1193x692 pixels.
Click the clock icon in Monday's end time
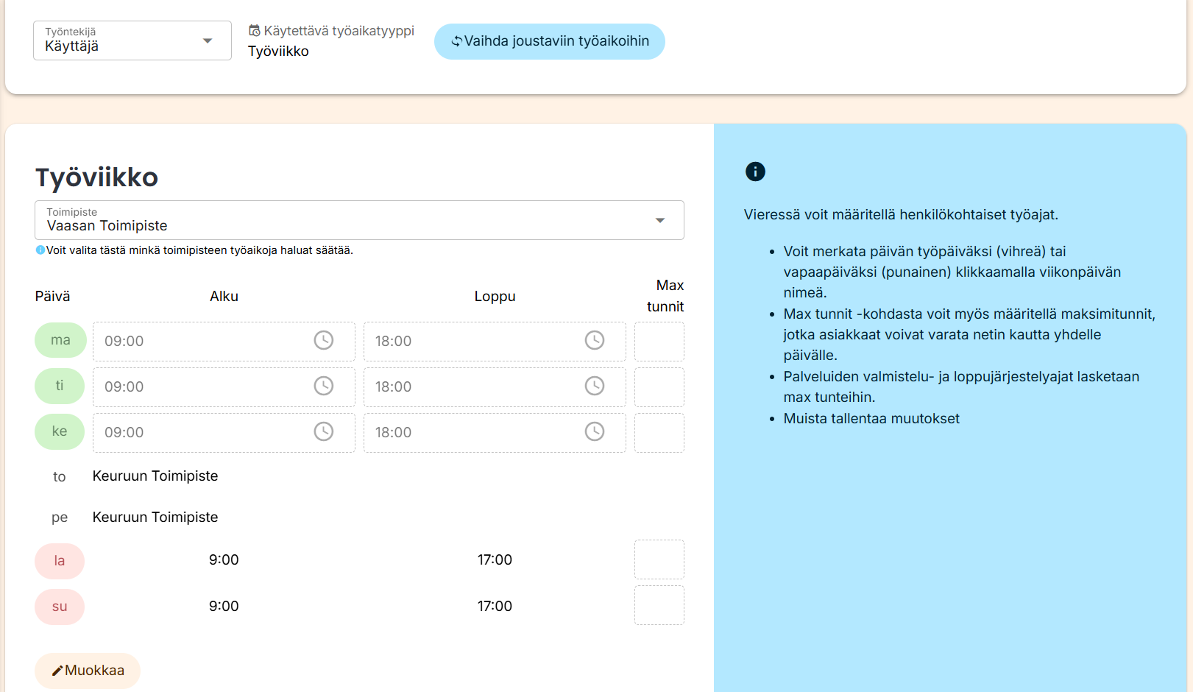[595, 340]
